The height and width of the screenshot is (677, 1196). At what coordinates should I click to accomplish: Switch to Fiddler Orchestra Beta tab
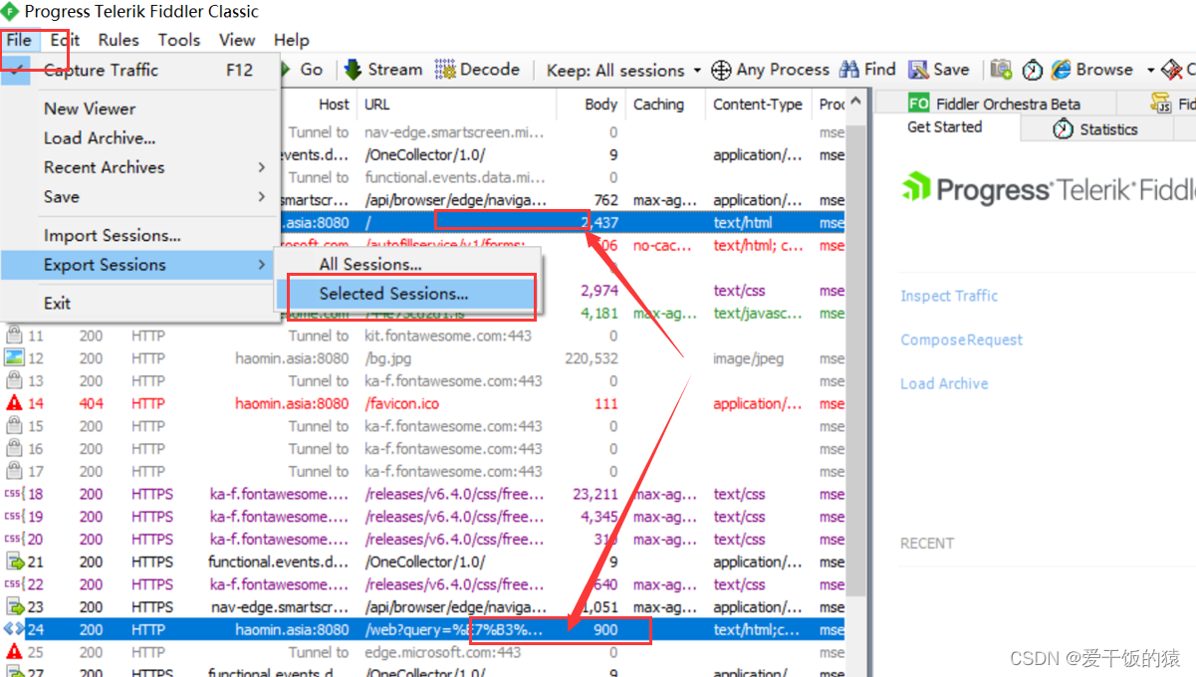coord(994,104)
